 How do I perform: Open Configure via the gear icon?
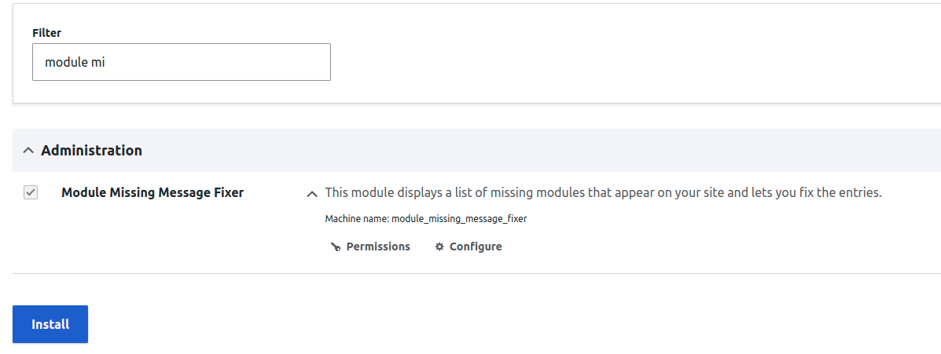click(439, 246)
